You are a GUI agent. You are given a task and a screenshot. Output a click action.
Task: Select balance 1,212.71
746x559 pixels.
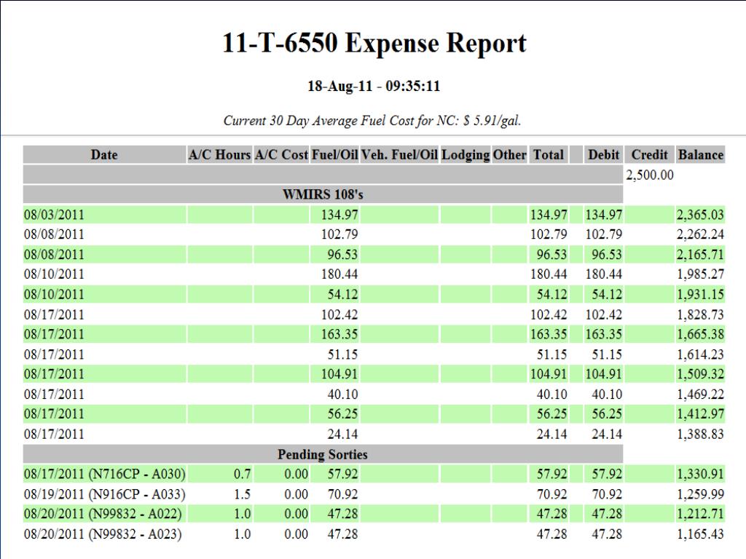700,514
